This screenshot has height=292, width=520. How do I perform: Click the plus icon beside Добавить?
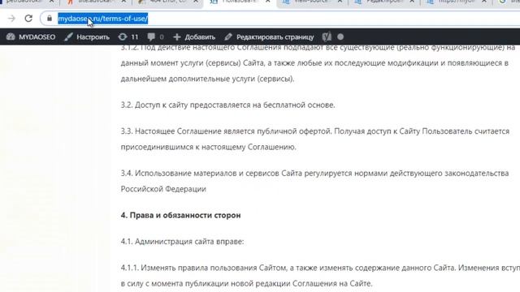[177, 36]
